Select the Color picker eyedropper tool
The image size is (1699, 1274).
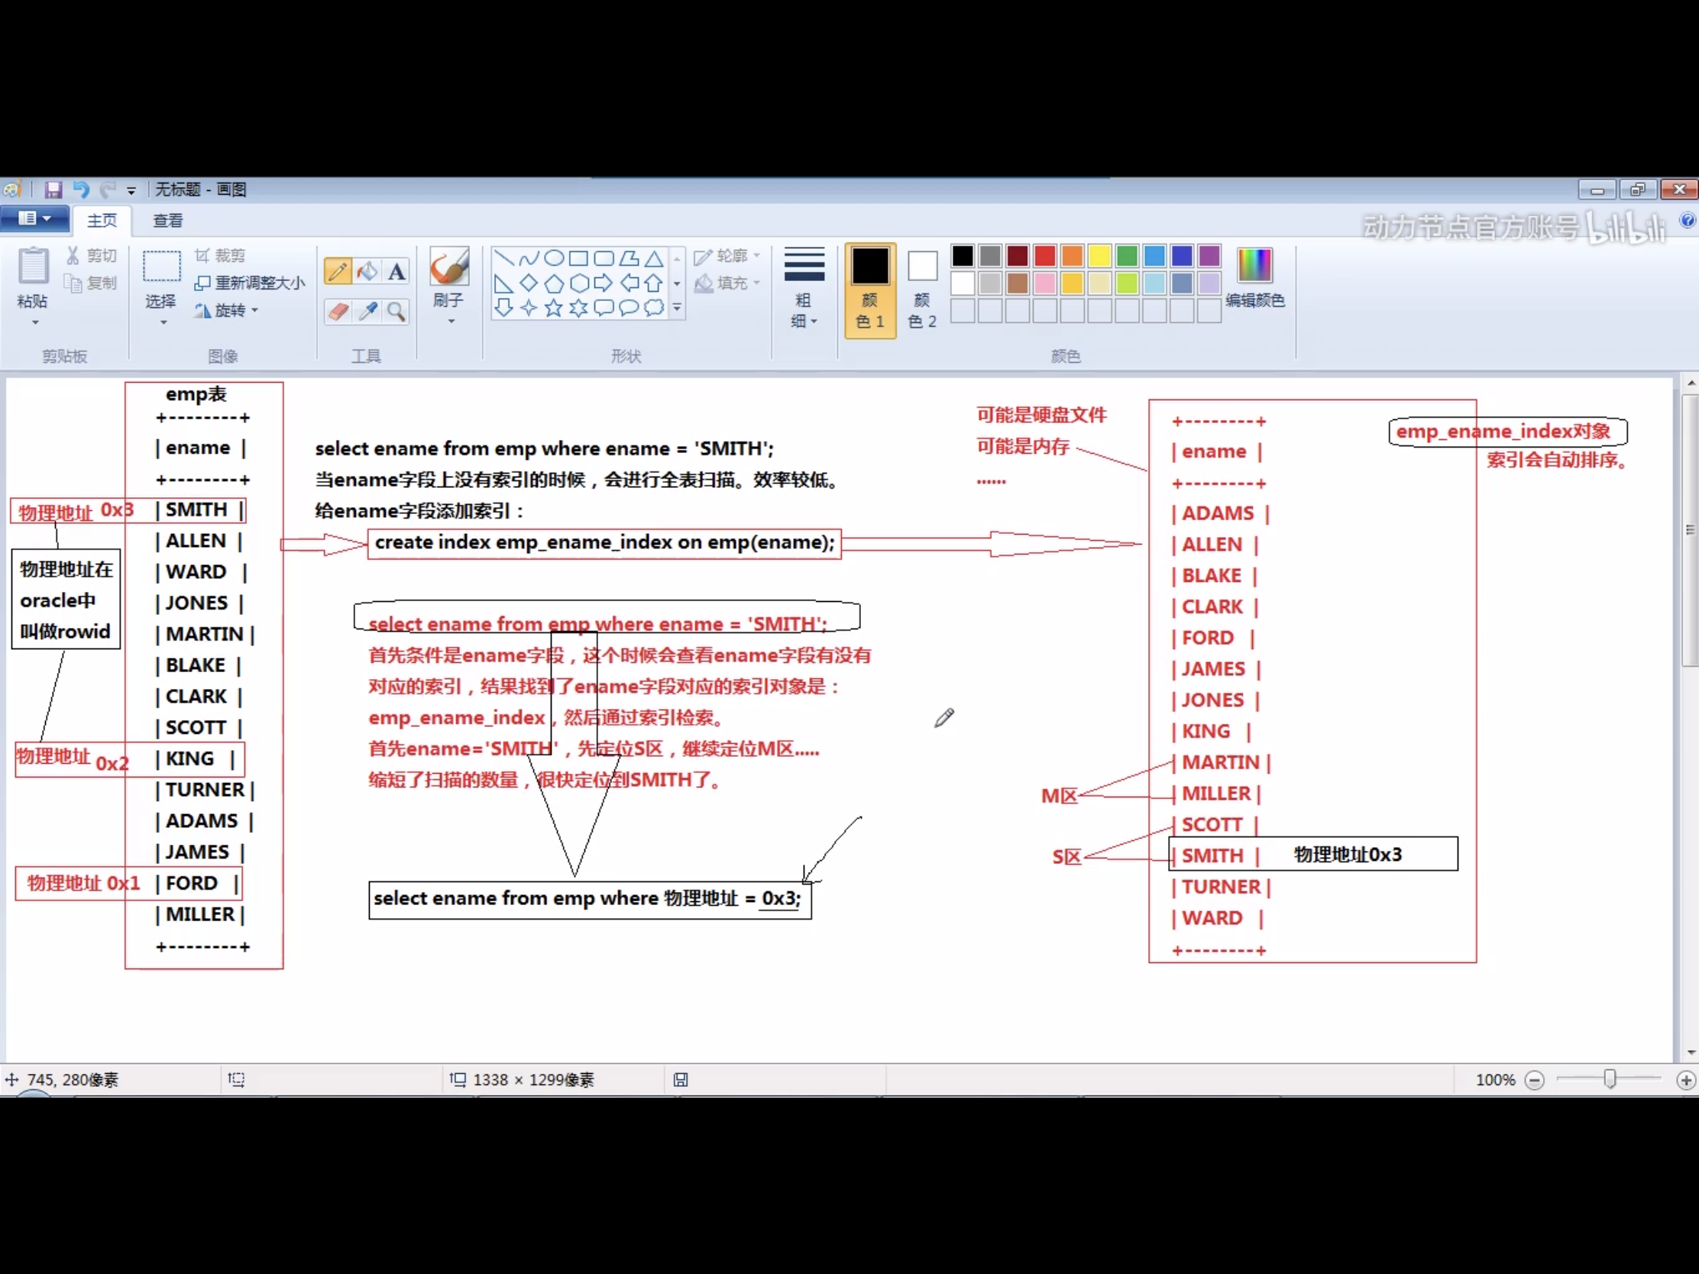pos(367,311)
